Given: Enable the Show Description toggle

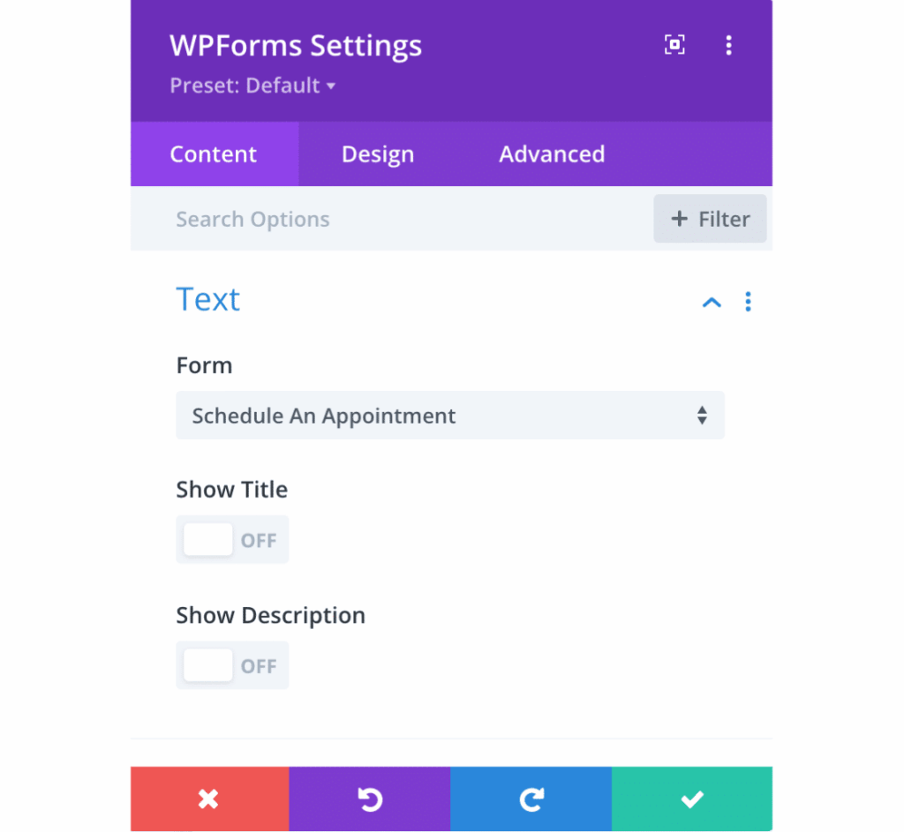Looking at the screenshot, I should click(232, 665).
